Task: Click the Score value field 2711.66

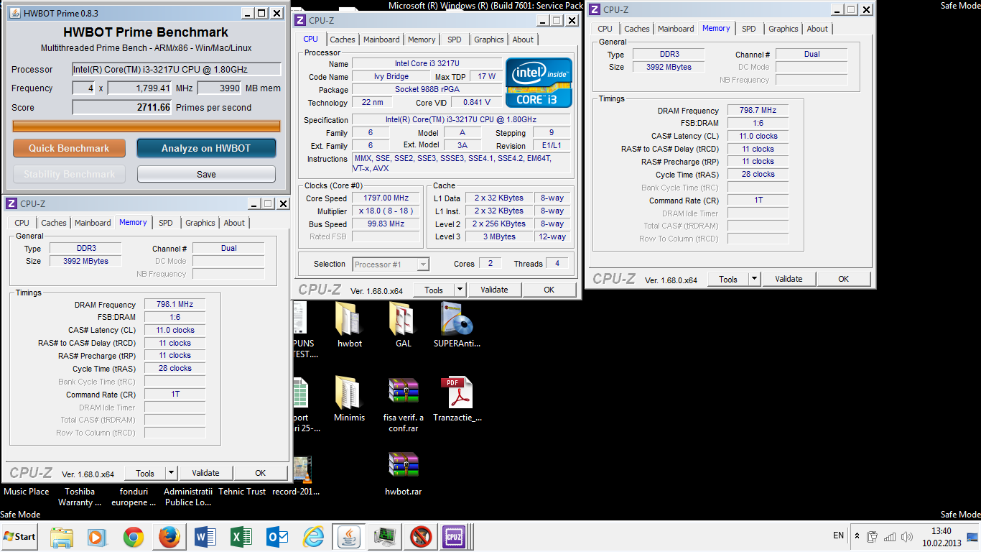Action: click(122, 107)
